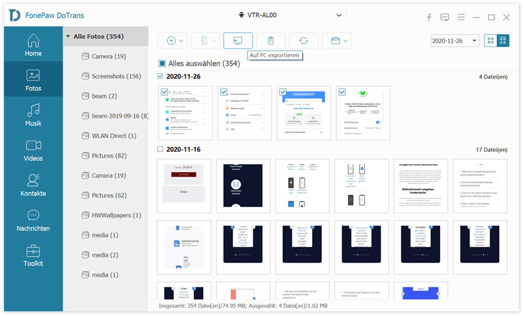524x316 pixels.
Task: Uncheck the 2020-11-26 date group checkbox
Action: coord(160,76)
